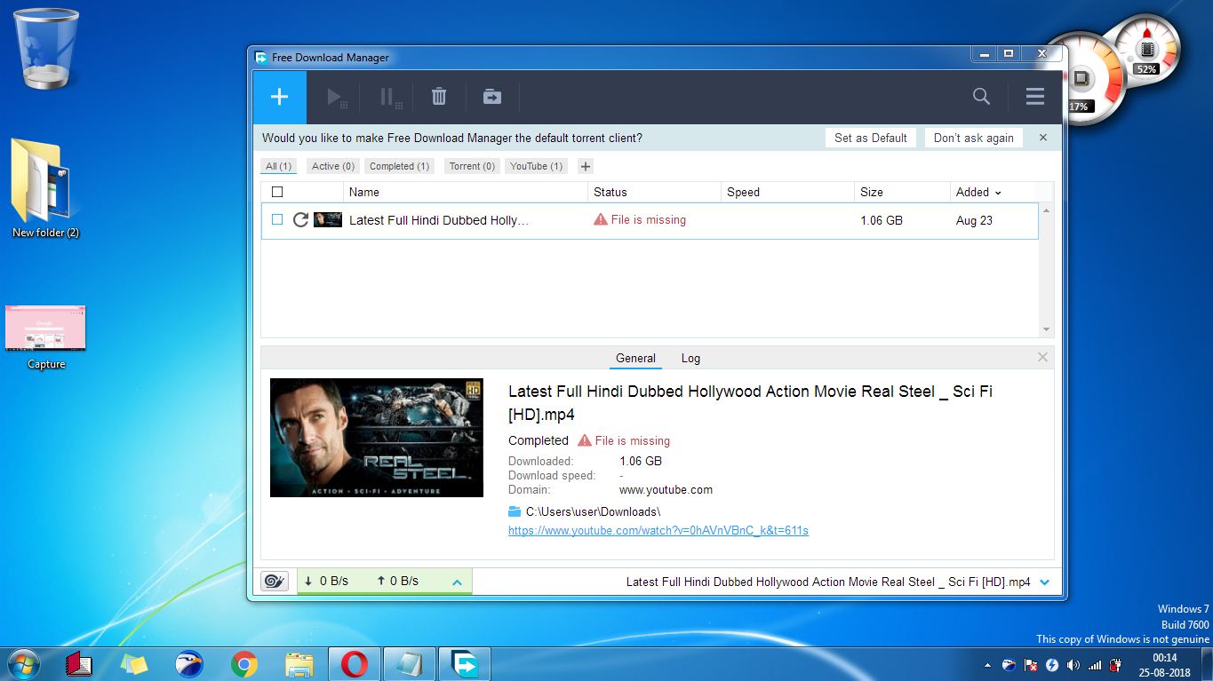Delete the selected download
Viewport: 1213px width, 681px height.
(x=439, y=96)
